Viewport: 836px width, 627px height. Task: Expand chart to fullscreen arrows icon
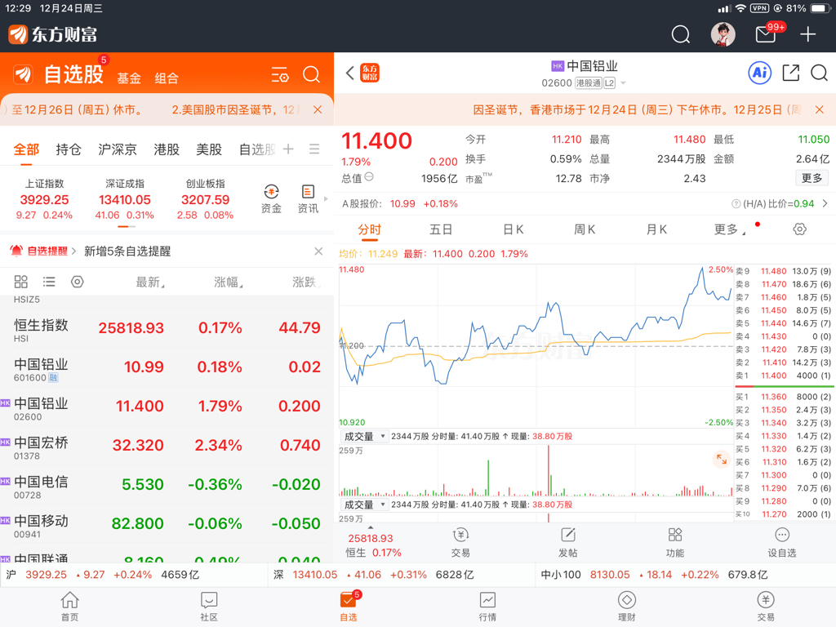(x=722, y=459)
